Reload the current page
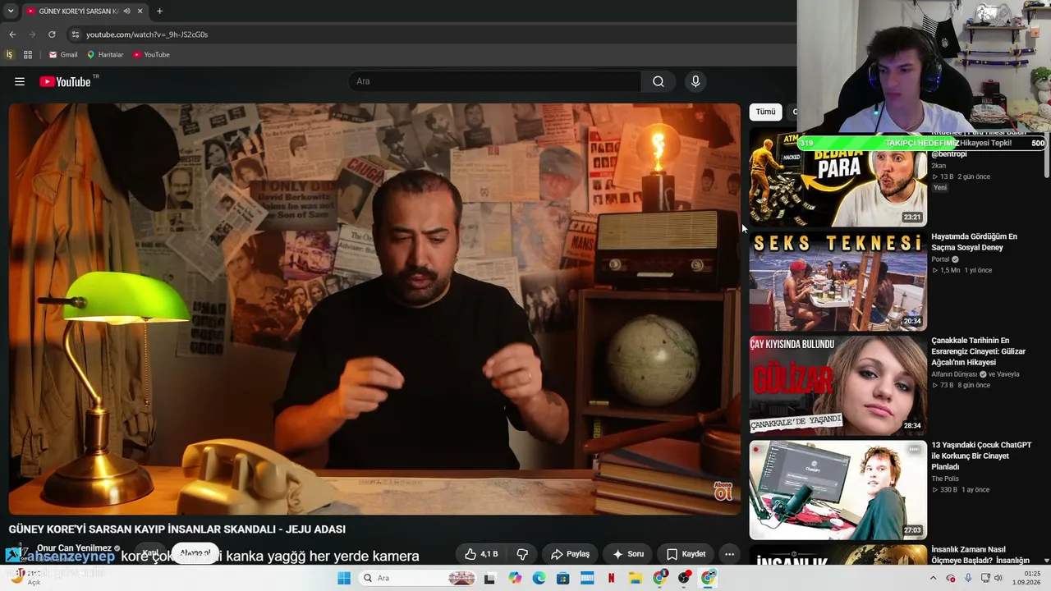Screen dimensions: 1051x591 52,34
